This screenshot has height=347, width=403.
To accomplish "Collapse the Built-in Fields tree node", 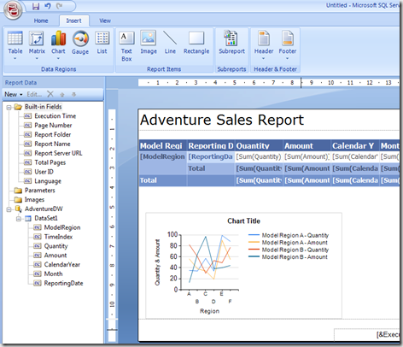I will pos(9,108).
